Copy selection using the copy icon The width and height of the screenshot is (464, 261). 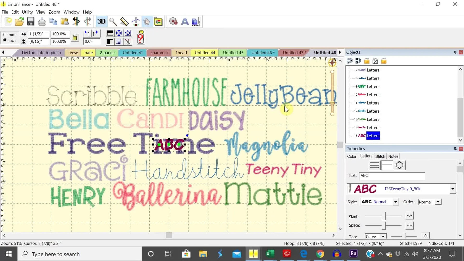(53, 22)
